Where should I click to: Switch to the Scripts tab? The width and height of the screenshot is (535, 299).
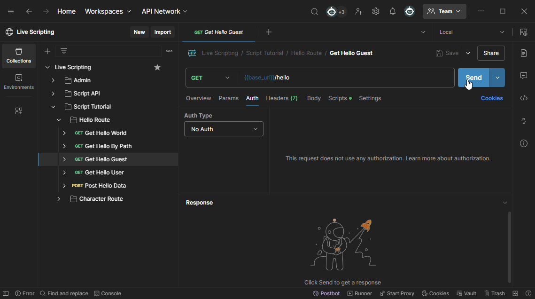point(340,98)
